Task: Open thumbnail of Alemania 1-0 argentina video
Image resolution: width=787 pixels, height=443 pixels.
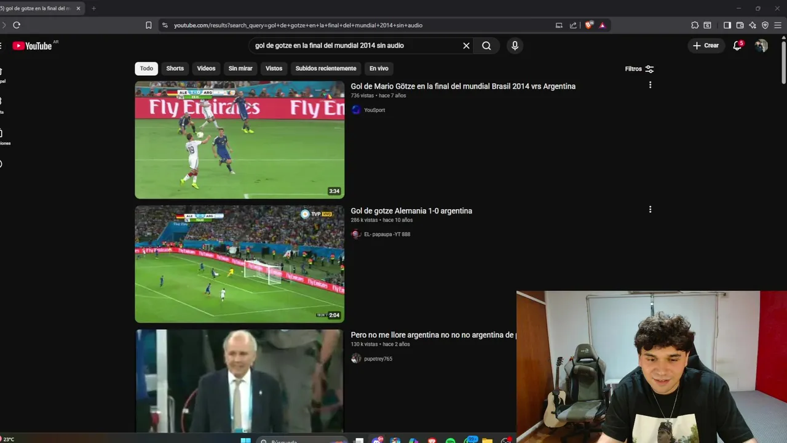Action: 240,264
